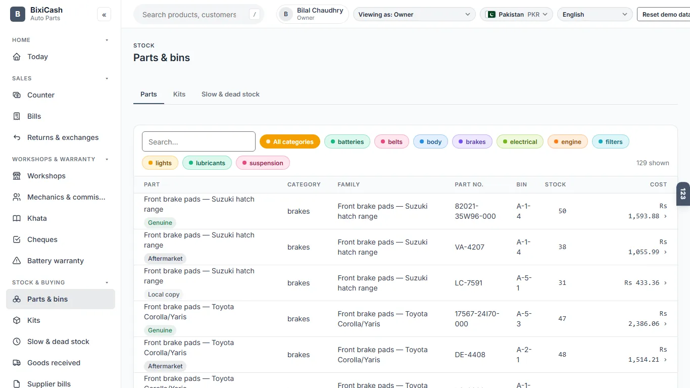690x388 pixels.
Task: Open the Viewing as: Owner dropdown
Action: (414, 15)
